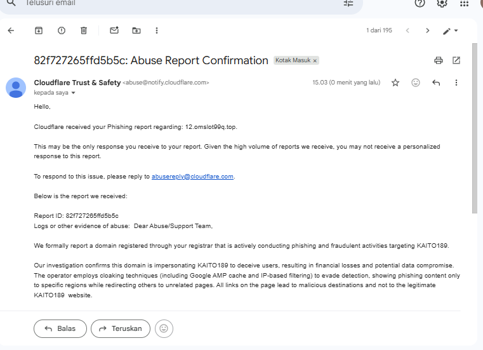Open the email in a new window
Image resolution: width=483 pixels, height=350 pixels.
(456, 60)
